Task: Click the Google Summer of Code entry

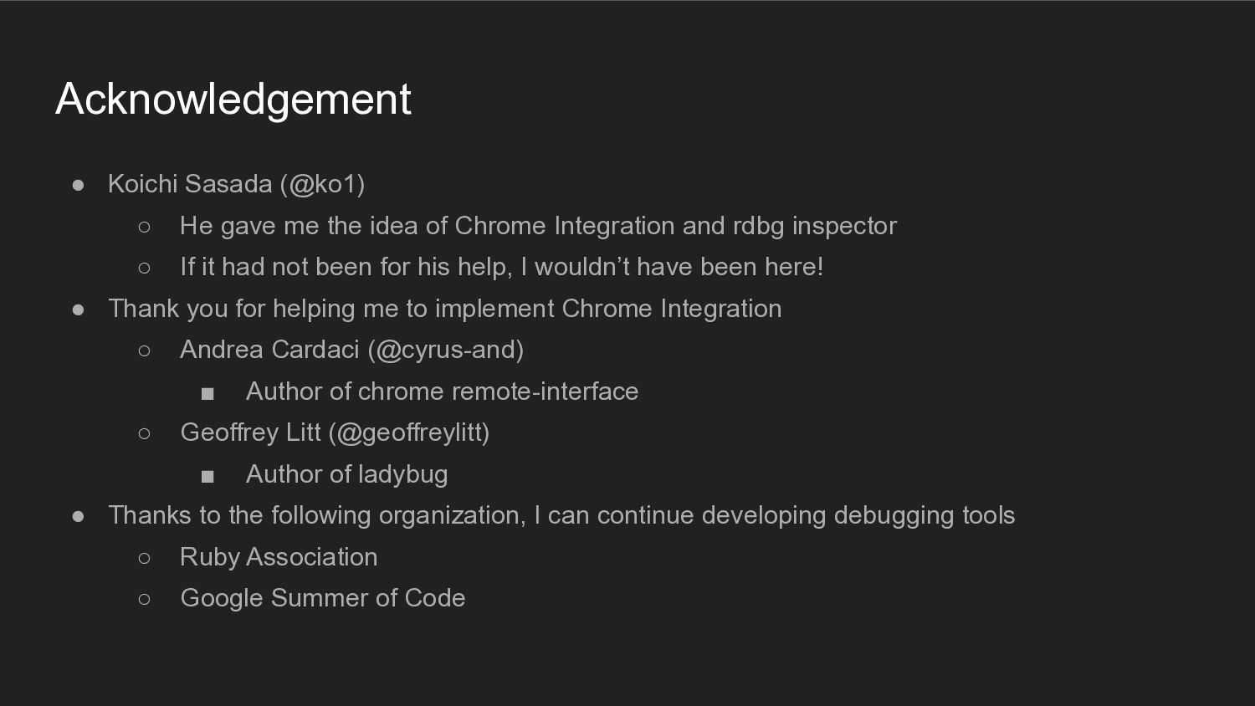Action: coord(323,598)
